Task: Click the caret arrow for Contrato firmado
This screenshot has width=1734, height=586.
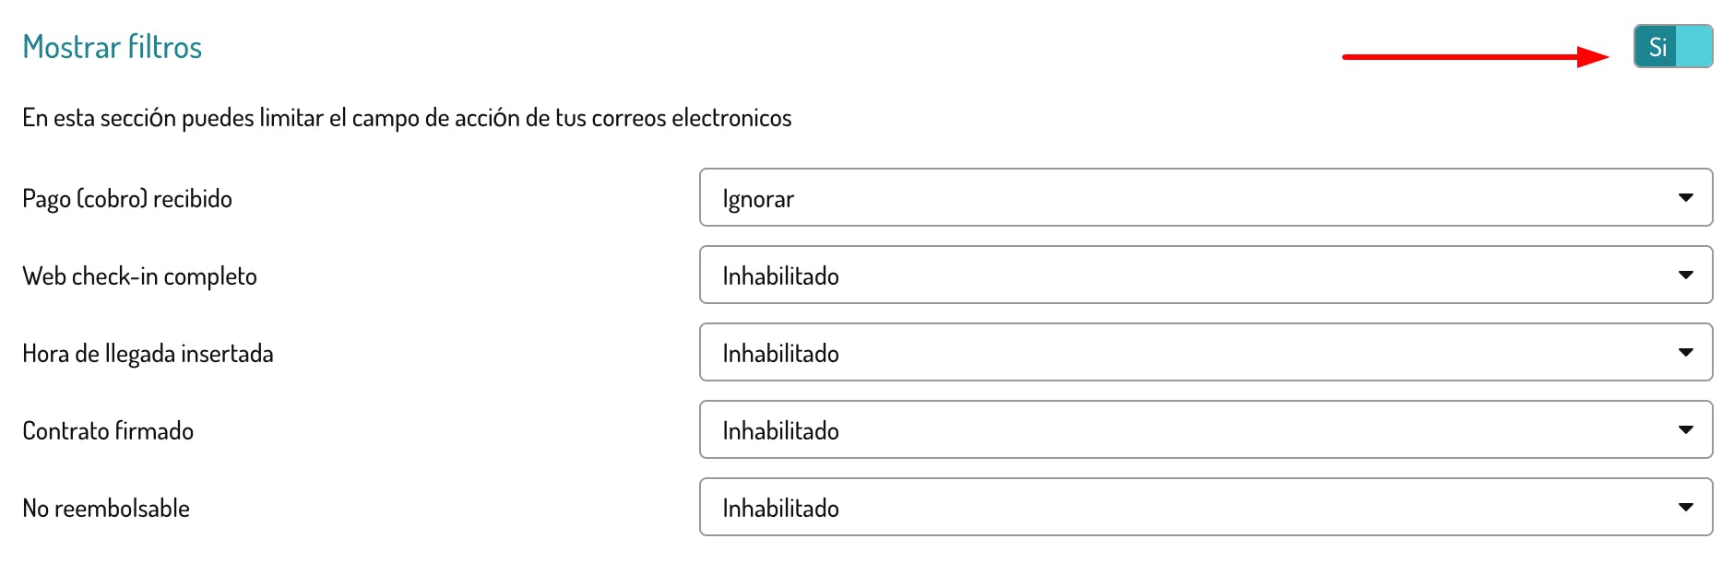Action: pos(1685,429)
